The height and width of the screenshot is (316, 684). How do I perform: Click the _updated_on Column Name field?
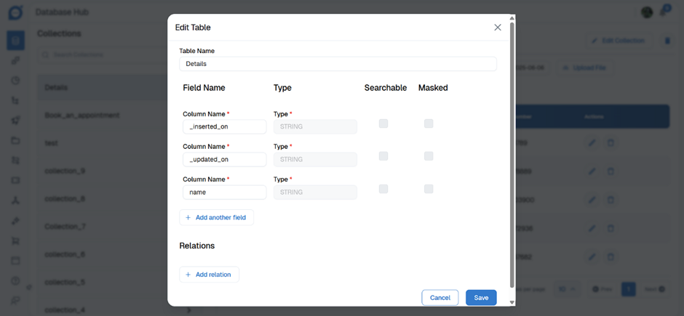click(224, 160)
